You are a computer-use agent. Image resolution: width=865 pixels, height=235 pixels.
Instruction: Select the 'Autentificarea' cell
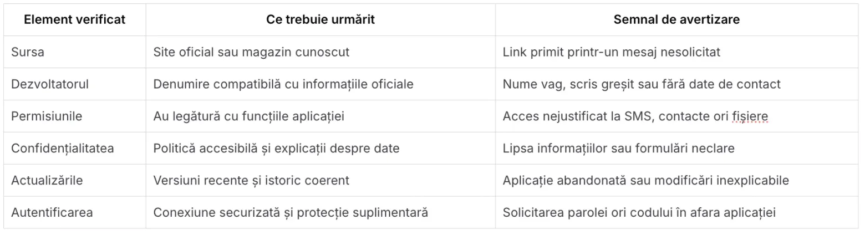tap(75, 213)
